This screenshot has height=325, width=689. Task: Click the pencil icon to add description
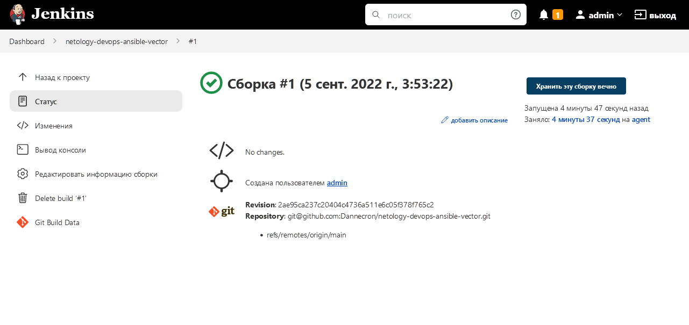point(444,120)
